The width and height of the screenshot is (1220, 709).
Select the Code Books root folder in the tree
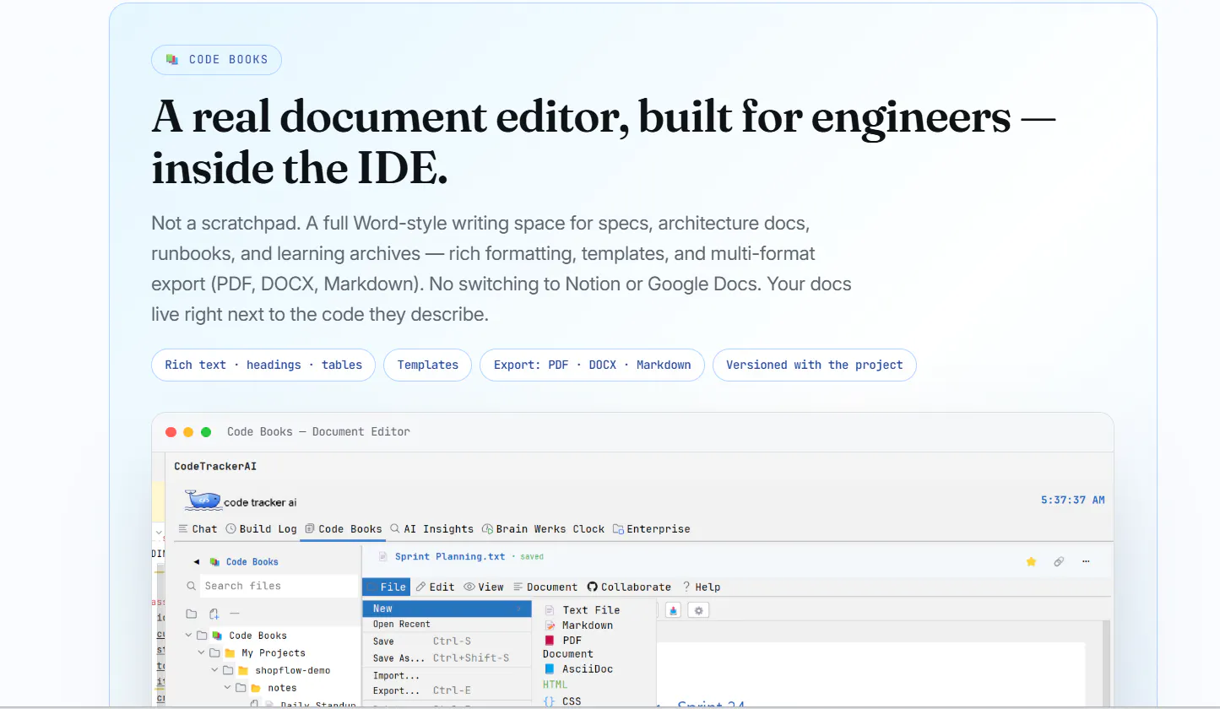pyautogui.click(x=258, y=636)
